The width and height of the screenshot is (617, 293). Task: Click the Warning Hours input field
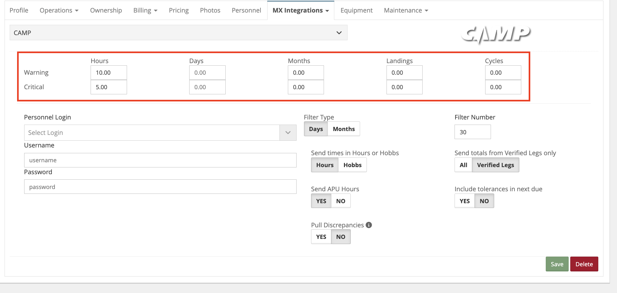109,73
